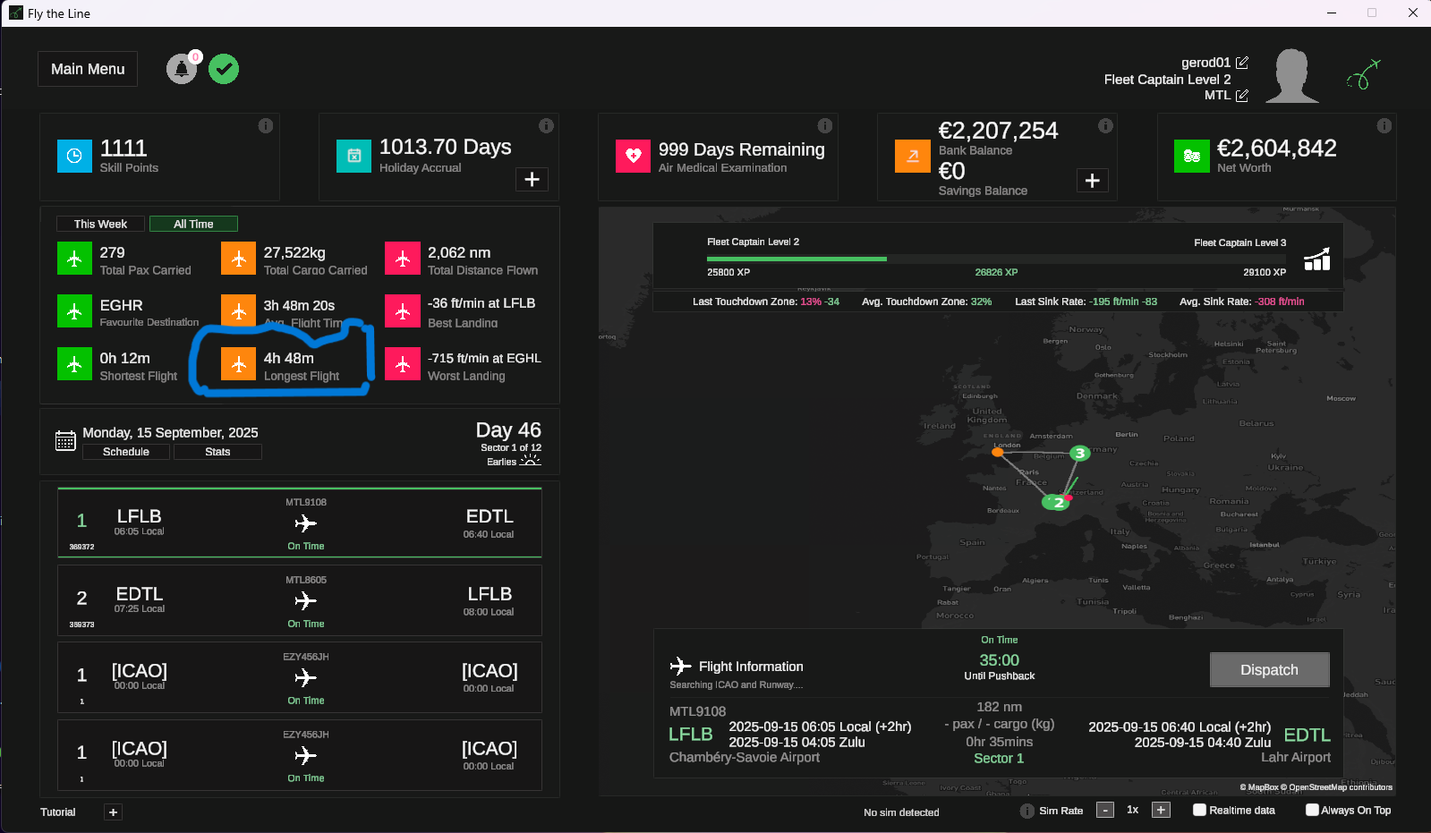The height and width of the screenshot is (833, 1431).
Task: Open the level progress chart icon
Action: (x=1316, y=259)
